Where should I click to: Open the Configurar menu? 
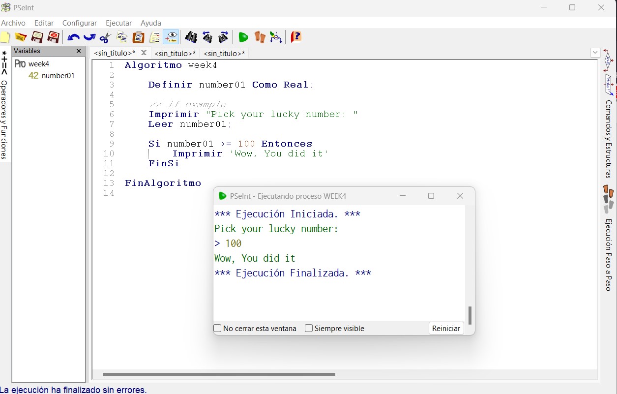pos(80,23)
